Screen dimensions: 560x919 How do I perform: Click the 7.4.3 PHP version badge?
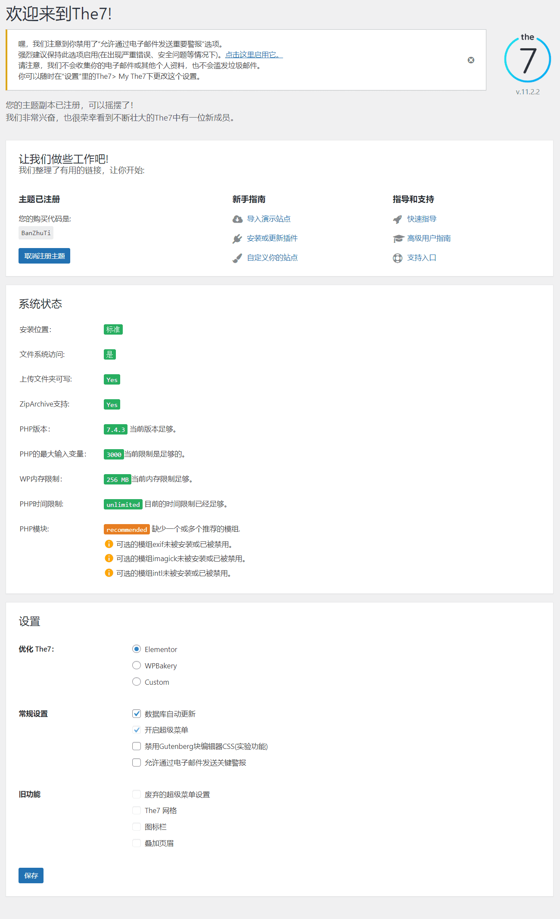coord(115,429)
